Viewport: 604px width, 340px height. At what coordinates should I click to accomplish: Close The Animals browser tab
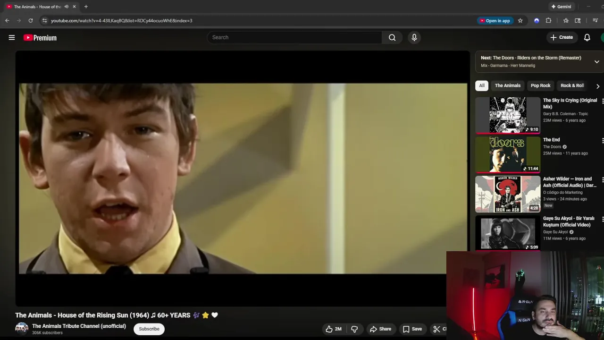(74, 7)
